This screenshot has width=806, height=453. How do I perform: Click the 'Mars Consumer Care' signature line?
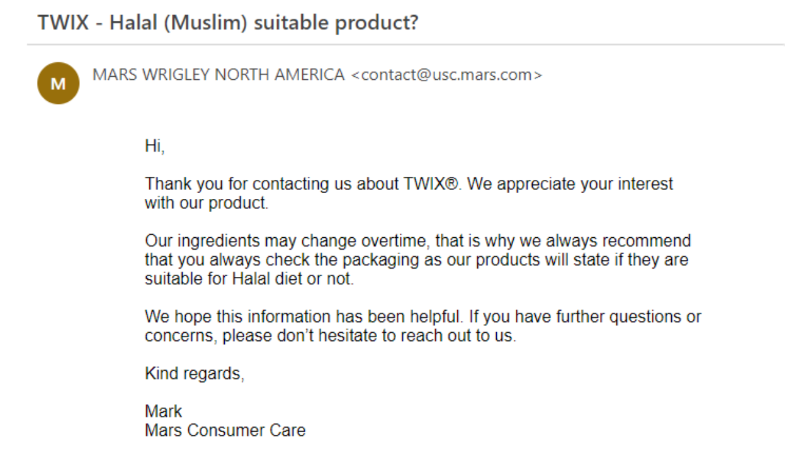click(x=225, y=430)
